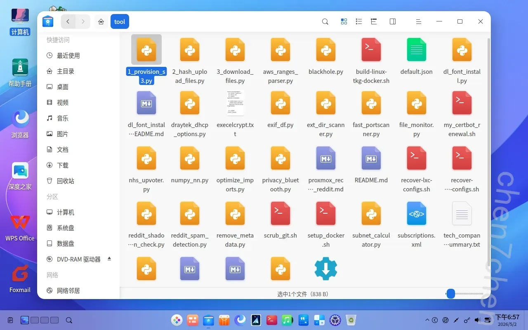
Task: Go to 主目录 in the sidebar
Action: point(78,71)
